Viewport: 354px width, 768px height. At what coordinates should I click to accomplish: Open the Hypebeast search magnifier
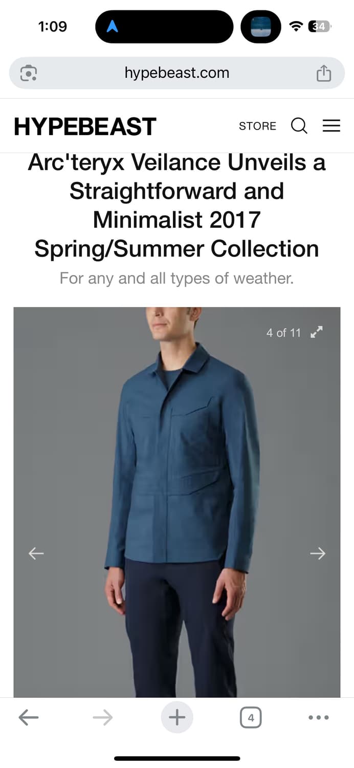(299, 125)
